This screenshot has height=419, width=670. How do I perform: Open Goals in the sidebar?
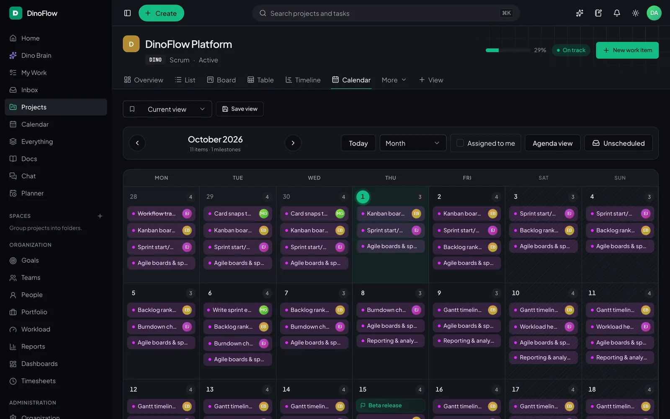pyautogui.click(x=56, y=260)
